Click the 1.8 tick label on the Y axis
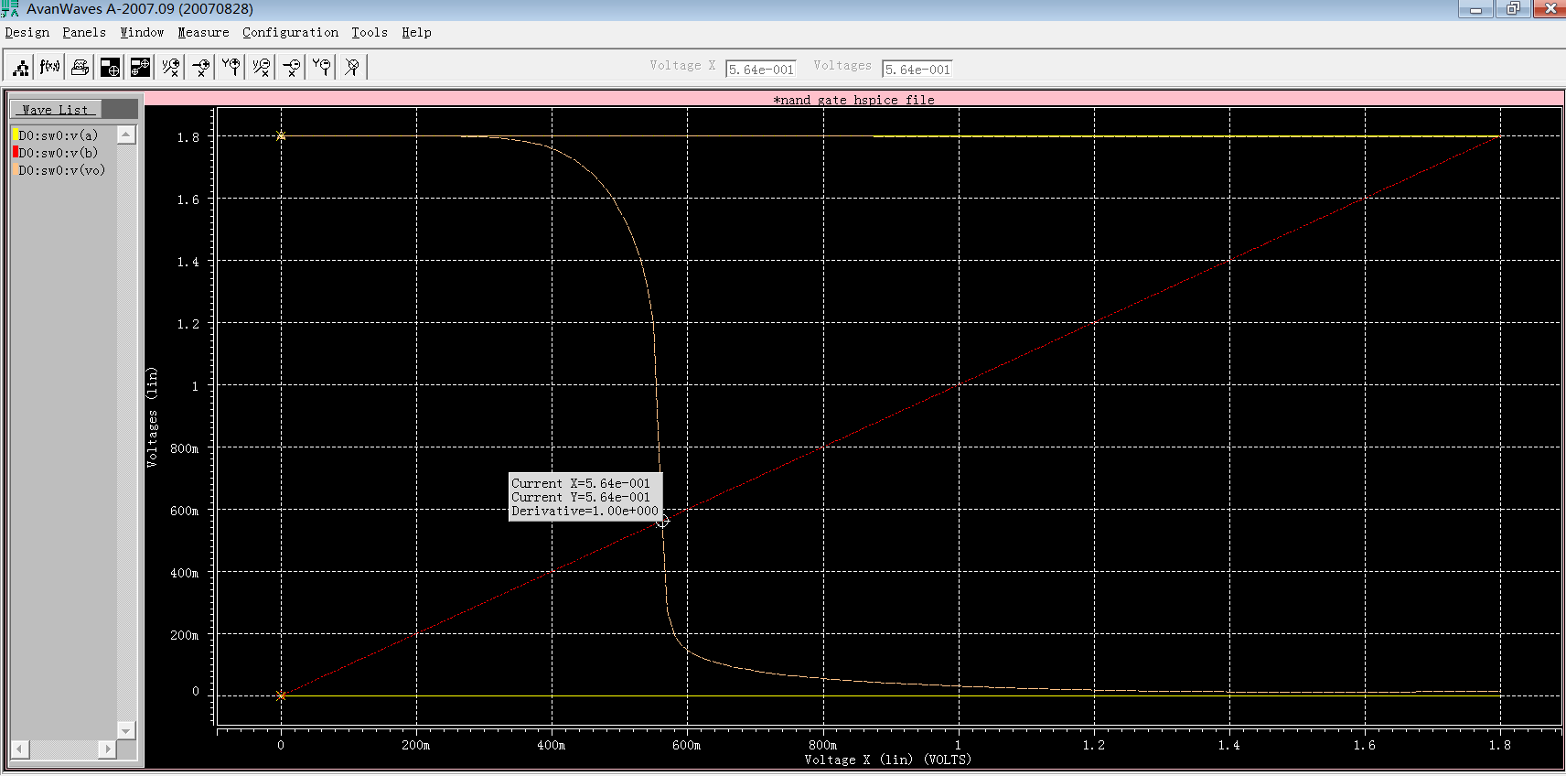1566x776 pixels. [188, 137]
